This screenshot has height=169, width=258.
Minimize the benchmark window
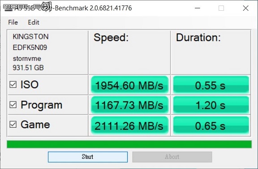point(198,8)
